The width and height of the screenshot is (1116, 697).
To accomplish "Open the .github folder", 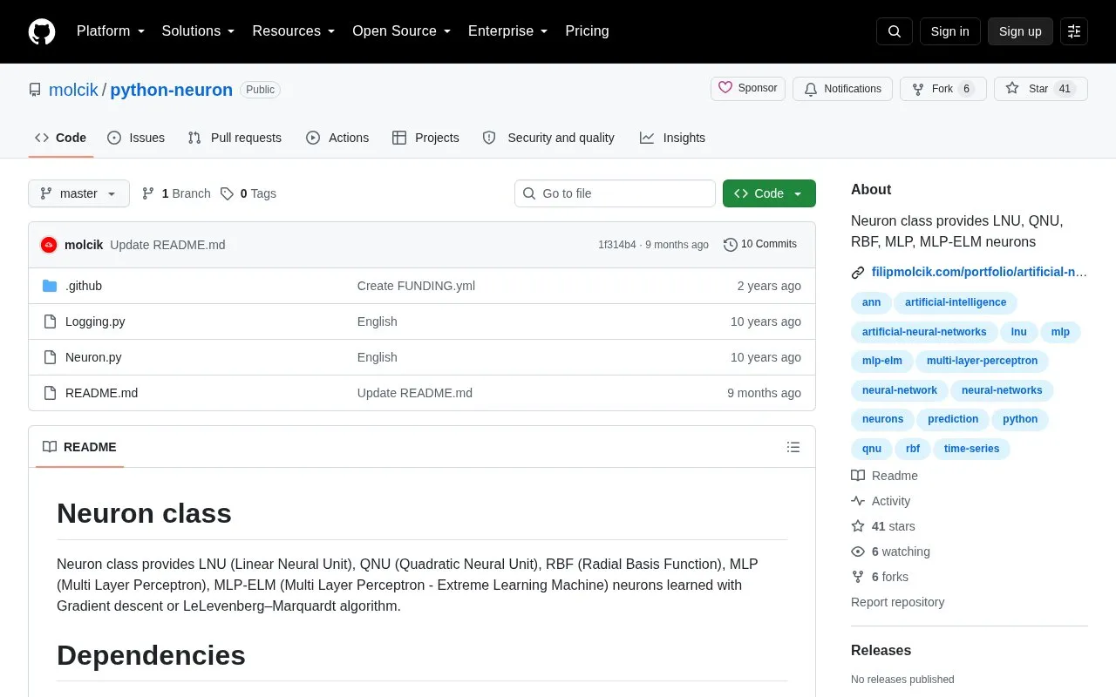I will click(x=84, y=286).
